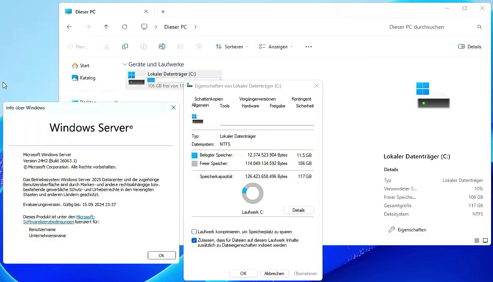This screenshot has width=493, height=282.
Task: Click OK in Info über Windows
Action: click(162, 256)
